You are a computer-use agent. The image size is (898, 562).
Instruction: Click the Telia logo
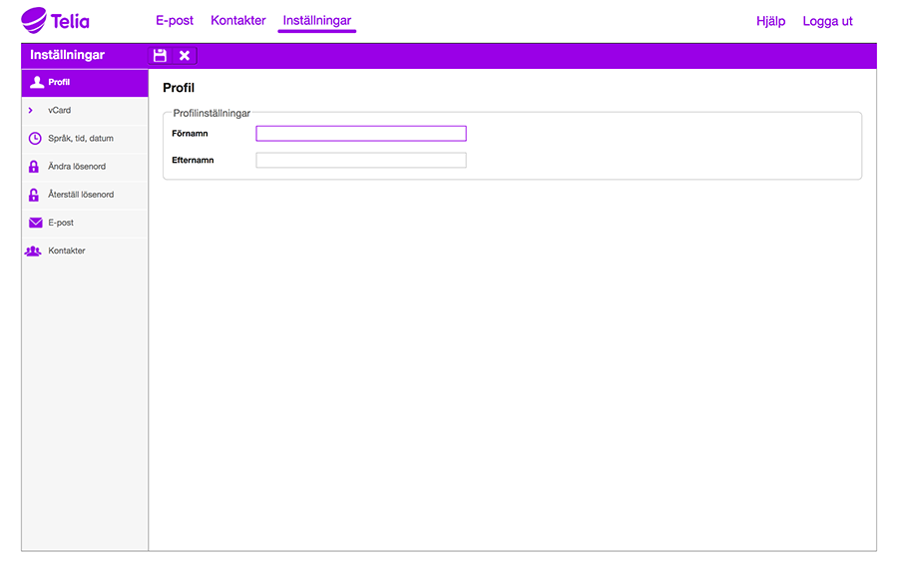[56, 20]
